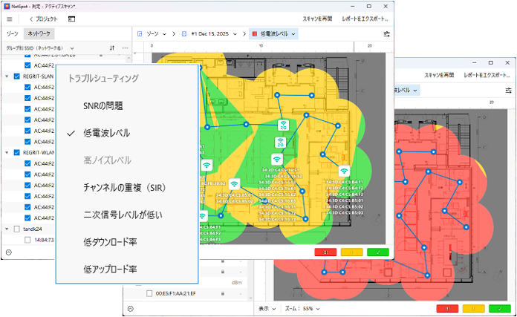517x317 pixels.
Task: Click green OK legend swatch in back window
Action: point(500,309)
